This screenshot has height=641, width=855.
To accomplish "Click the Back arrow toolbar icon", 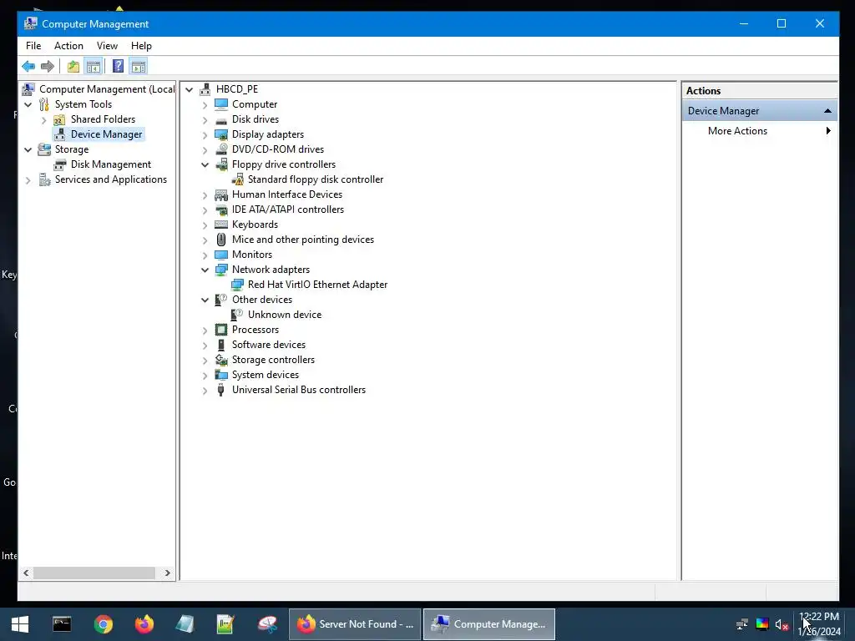I will coord(28,67).
